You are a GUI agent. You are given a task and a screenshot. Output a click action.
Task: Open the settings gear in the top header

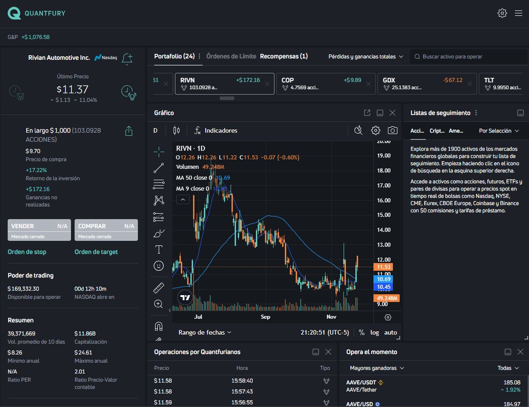502,13
